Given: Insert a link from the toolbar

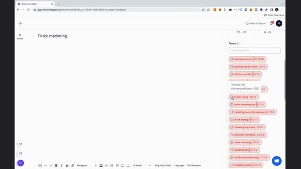Looking at the screenshot, I should pos(72,165).
